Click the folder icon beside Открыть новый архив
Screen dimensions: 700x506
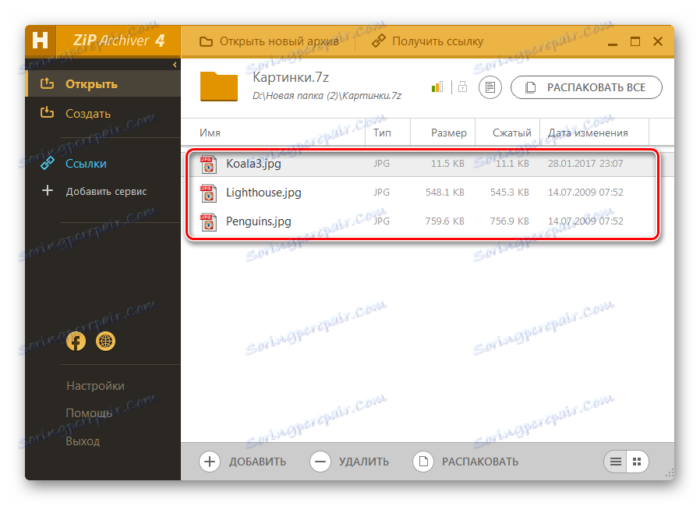click(206, 41)
